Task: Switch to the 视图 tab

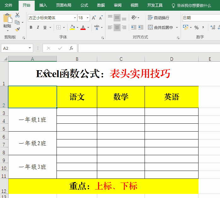Action: click(134, 5)
